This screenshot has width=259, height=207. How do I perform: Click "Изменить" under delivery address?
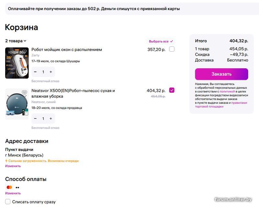pyautogui.click(x=13, y=166)
